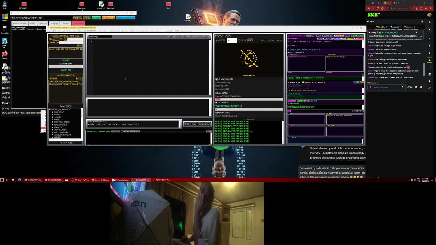Click the Analizuj button
The height and width of the screenshot is (245, 436).
click(x=87, y=18)
